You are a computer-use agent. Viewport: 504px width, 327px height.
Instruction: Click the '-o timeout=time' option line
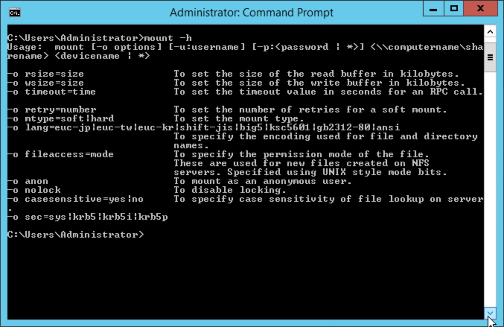click(245, 92)
